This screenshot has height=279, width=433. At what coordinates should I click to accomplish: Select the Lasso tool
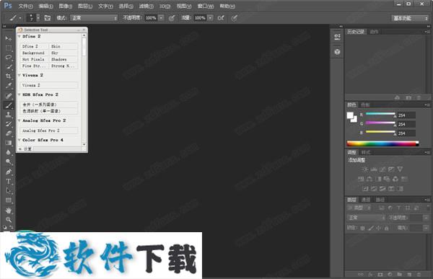pyautogui.click(x=9, y=57)
